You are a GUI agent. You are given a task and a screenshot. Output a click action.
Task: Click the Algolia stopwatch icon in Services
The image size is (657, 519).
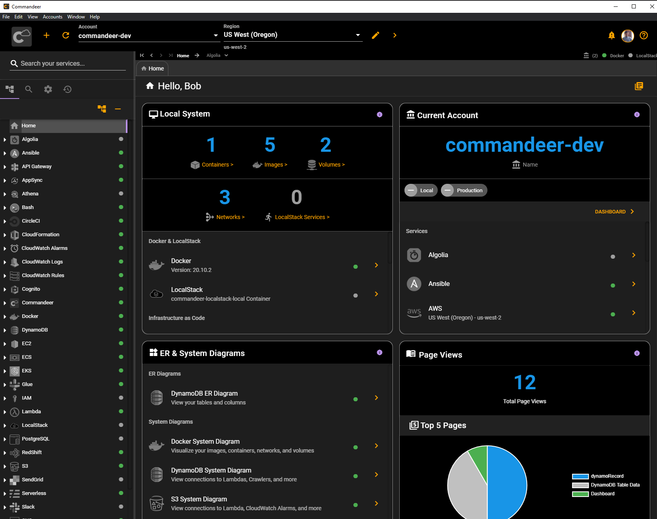414,255
